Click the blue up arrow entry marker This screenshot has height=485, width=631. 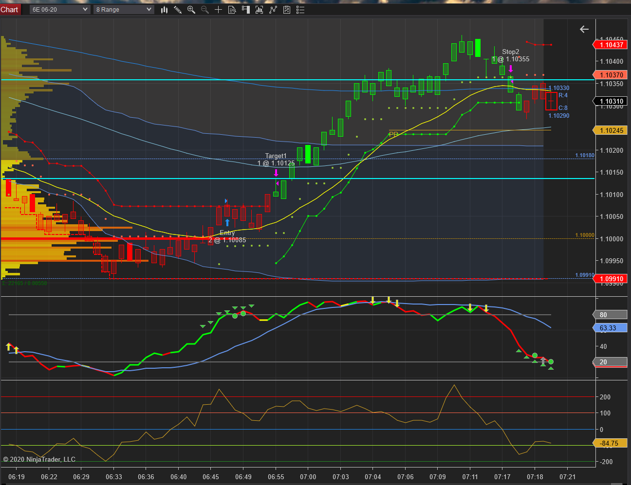227,223
